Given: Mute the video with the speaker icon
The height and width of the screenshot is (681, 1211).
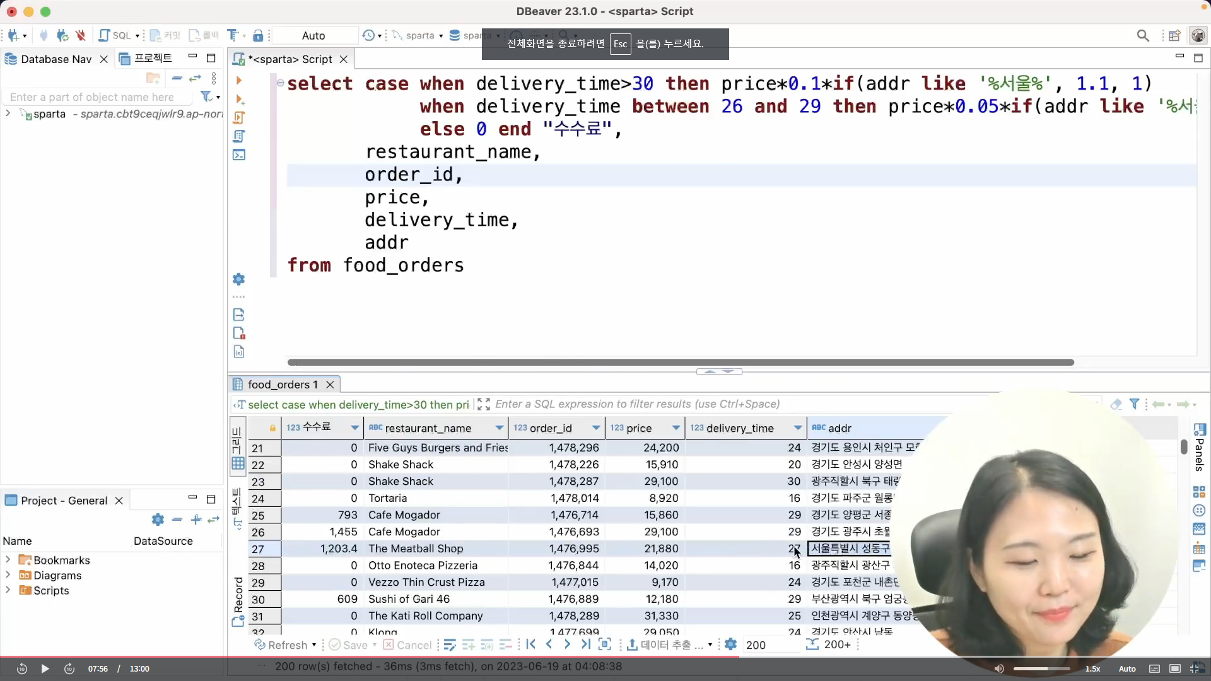Looking at the screenshot, I should coord(999,669).
